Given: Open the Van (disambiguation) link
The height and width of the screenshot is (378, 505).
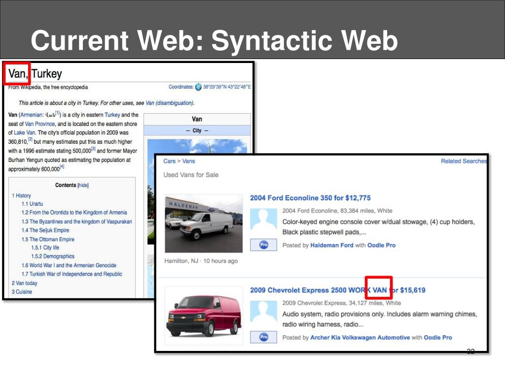Looking at the screenshot, I should (170, 103).
